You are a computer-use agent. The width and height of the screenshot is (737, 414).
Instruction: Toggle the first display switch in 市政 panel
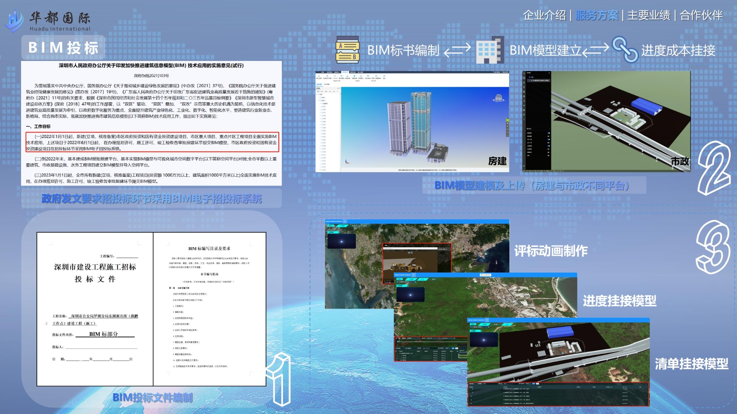(549, 133)
